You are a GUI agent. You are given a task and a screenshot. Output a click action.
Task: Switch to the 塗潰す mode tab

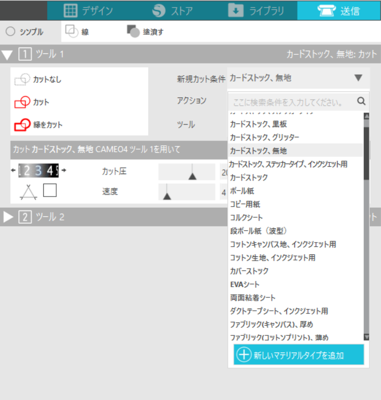(145, 32)
